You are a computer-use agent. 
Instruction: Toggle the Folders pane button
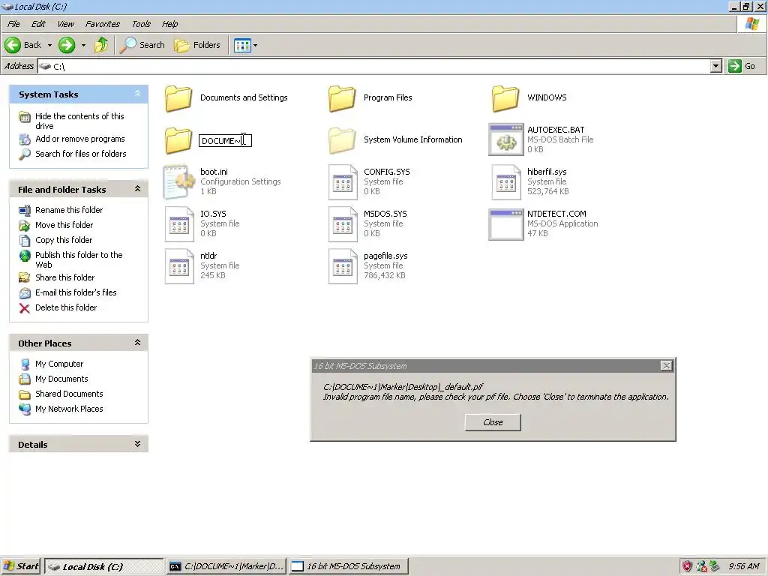197,45
